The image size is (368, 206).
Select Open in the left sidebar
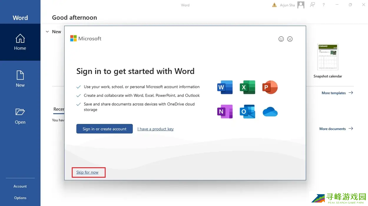[x=20, y=116]
